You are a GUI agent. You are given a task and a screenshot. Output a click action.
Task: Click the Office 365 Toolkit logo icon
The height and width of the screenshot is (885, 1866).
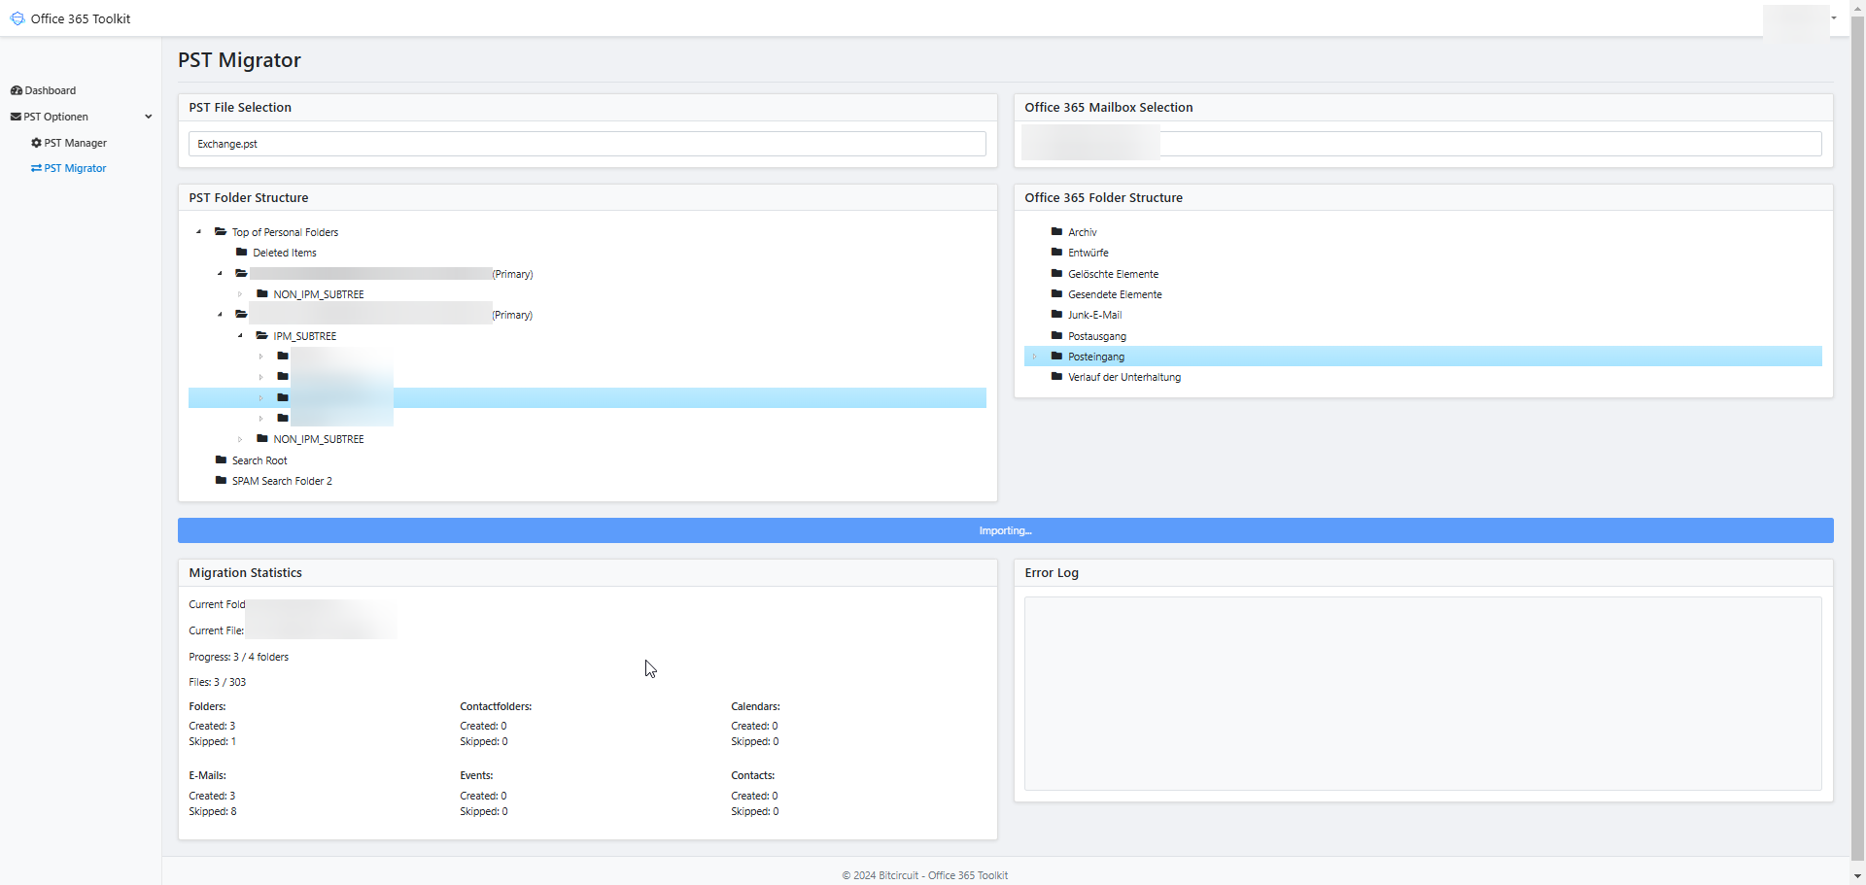[x=17, y=18]
